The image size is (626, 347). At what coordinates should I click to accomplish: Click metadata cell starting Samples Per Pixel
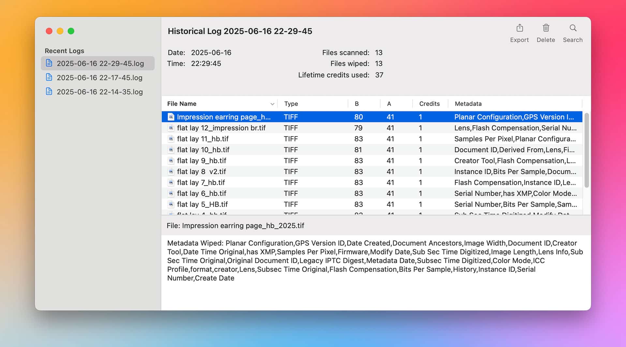click(x=515, y=139)
